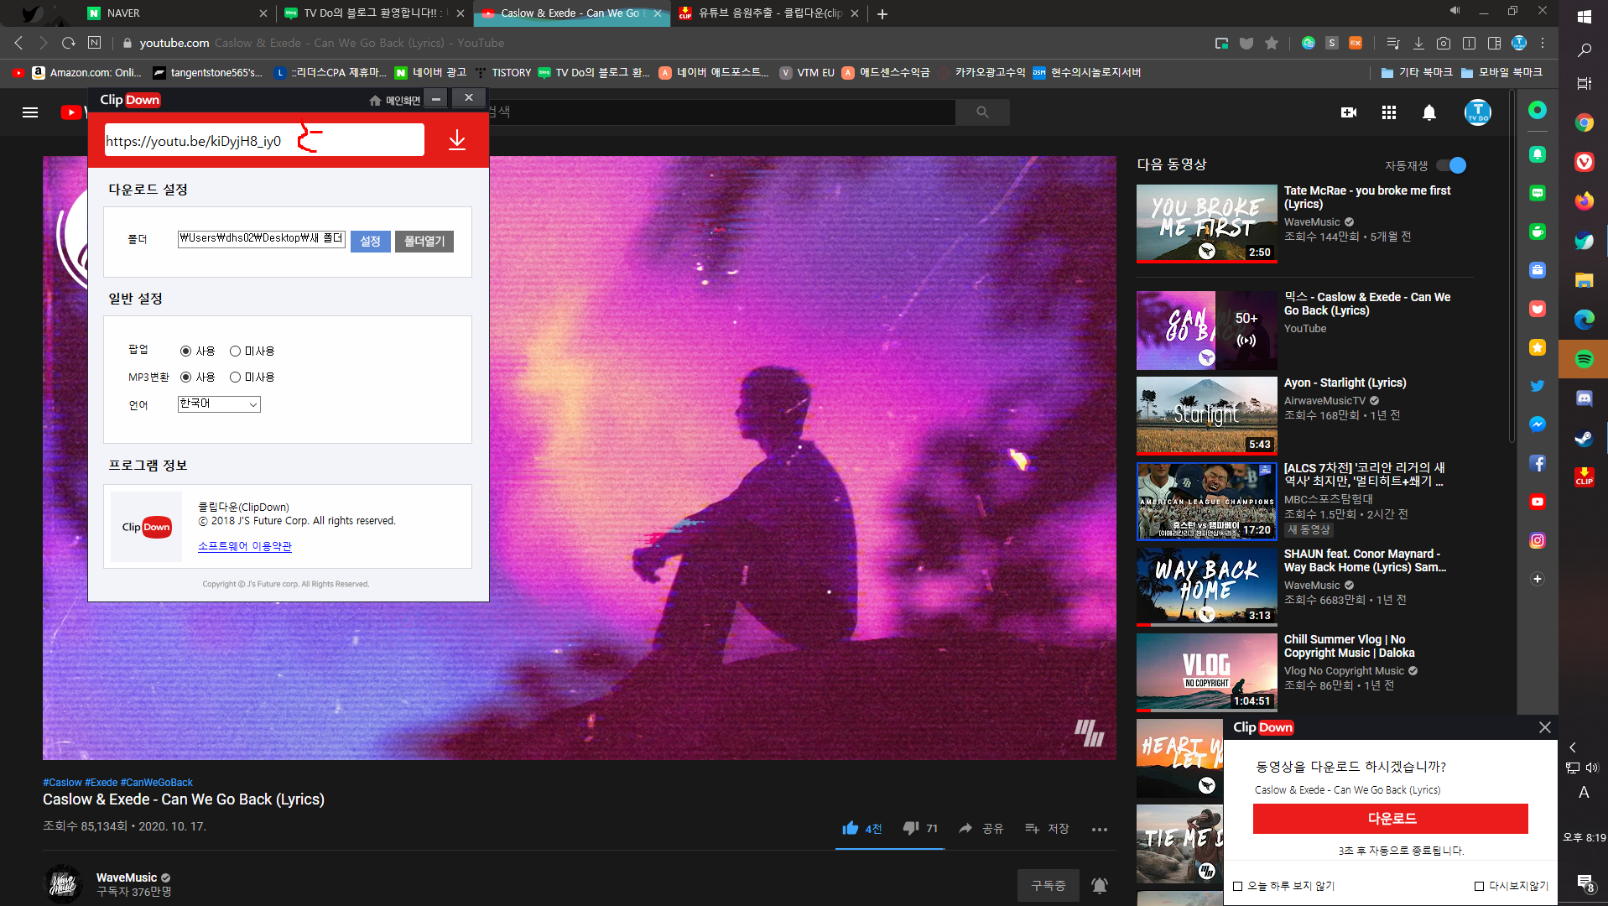The height and width of the screenshot is (906, 1608).
Task: Open the 네이버 광고 bookmark
Action: 430,72
